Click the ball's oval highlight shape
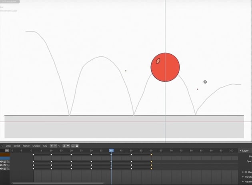 pos(158,61)
